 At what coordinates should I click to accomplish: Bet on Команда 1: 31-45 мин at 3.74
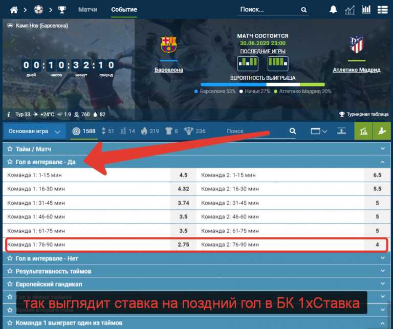click(x=184, y=203)
